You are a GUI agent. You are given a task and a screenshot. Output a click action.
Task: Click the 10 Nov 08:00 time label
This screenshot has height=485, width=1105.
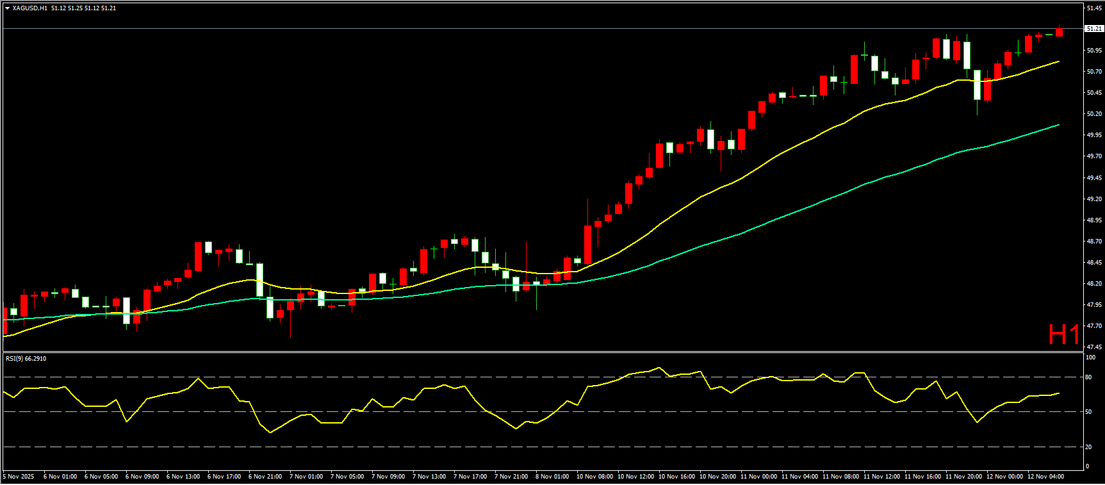point(594,477)
